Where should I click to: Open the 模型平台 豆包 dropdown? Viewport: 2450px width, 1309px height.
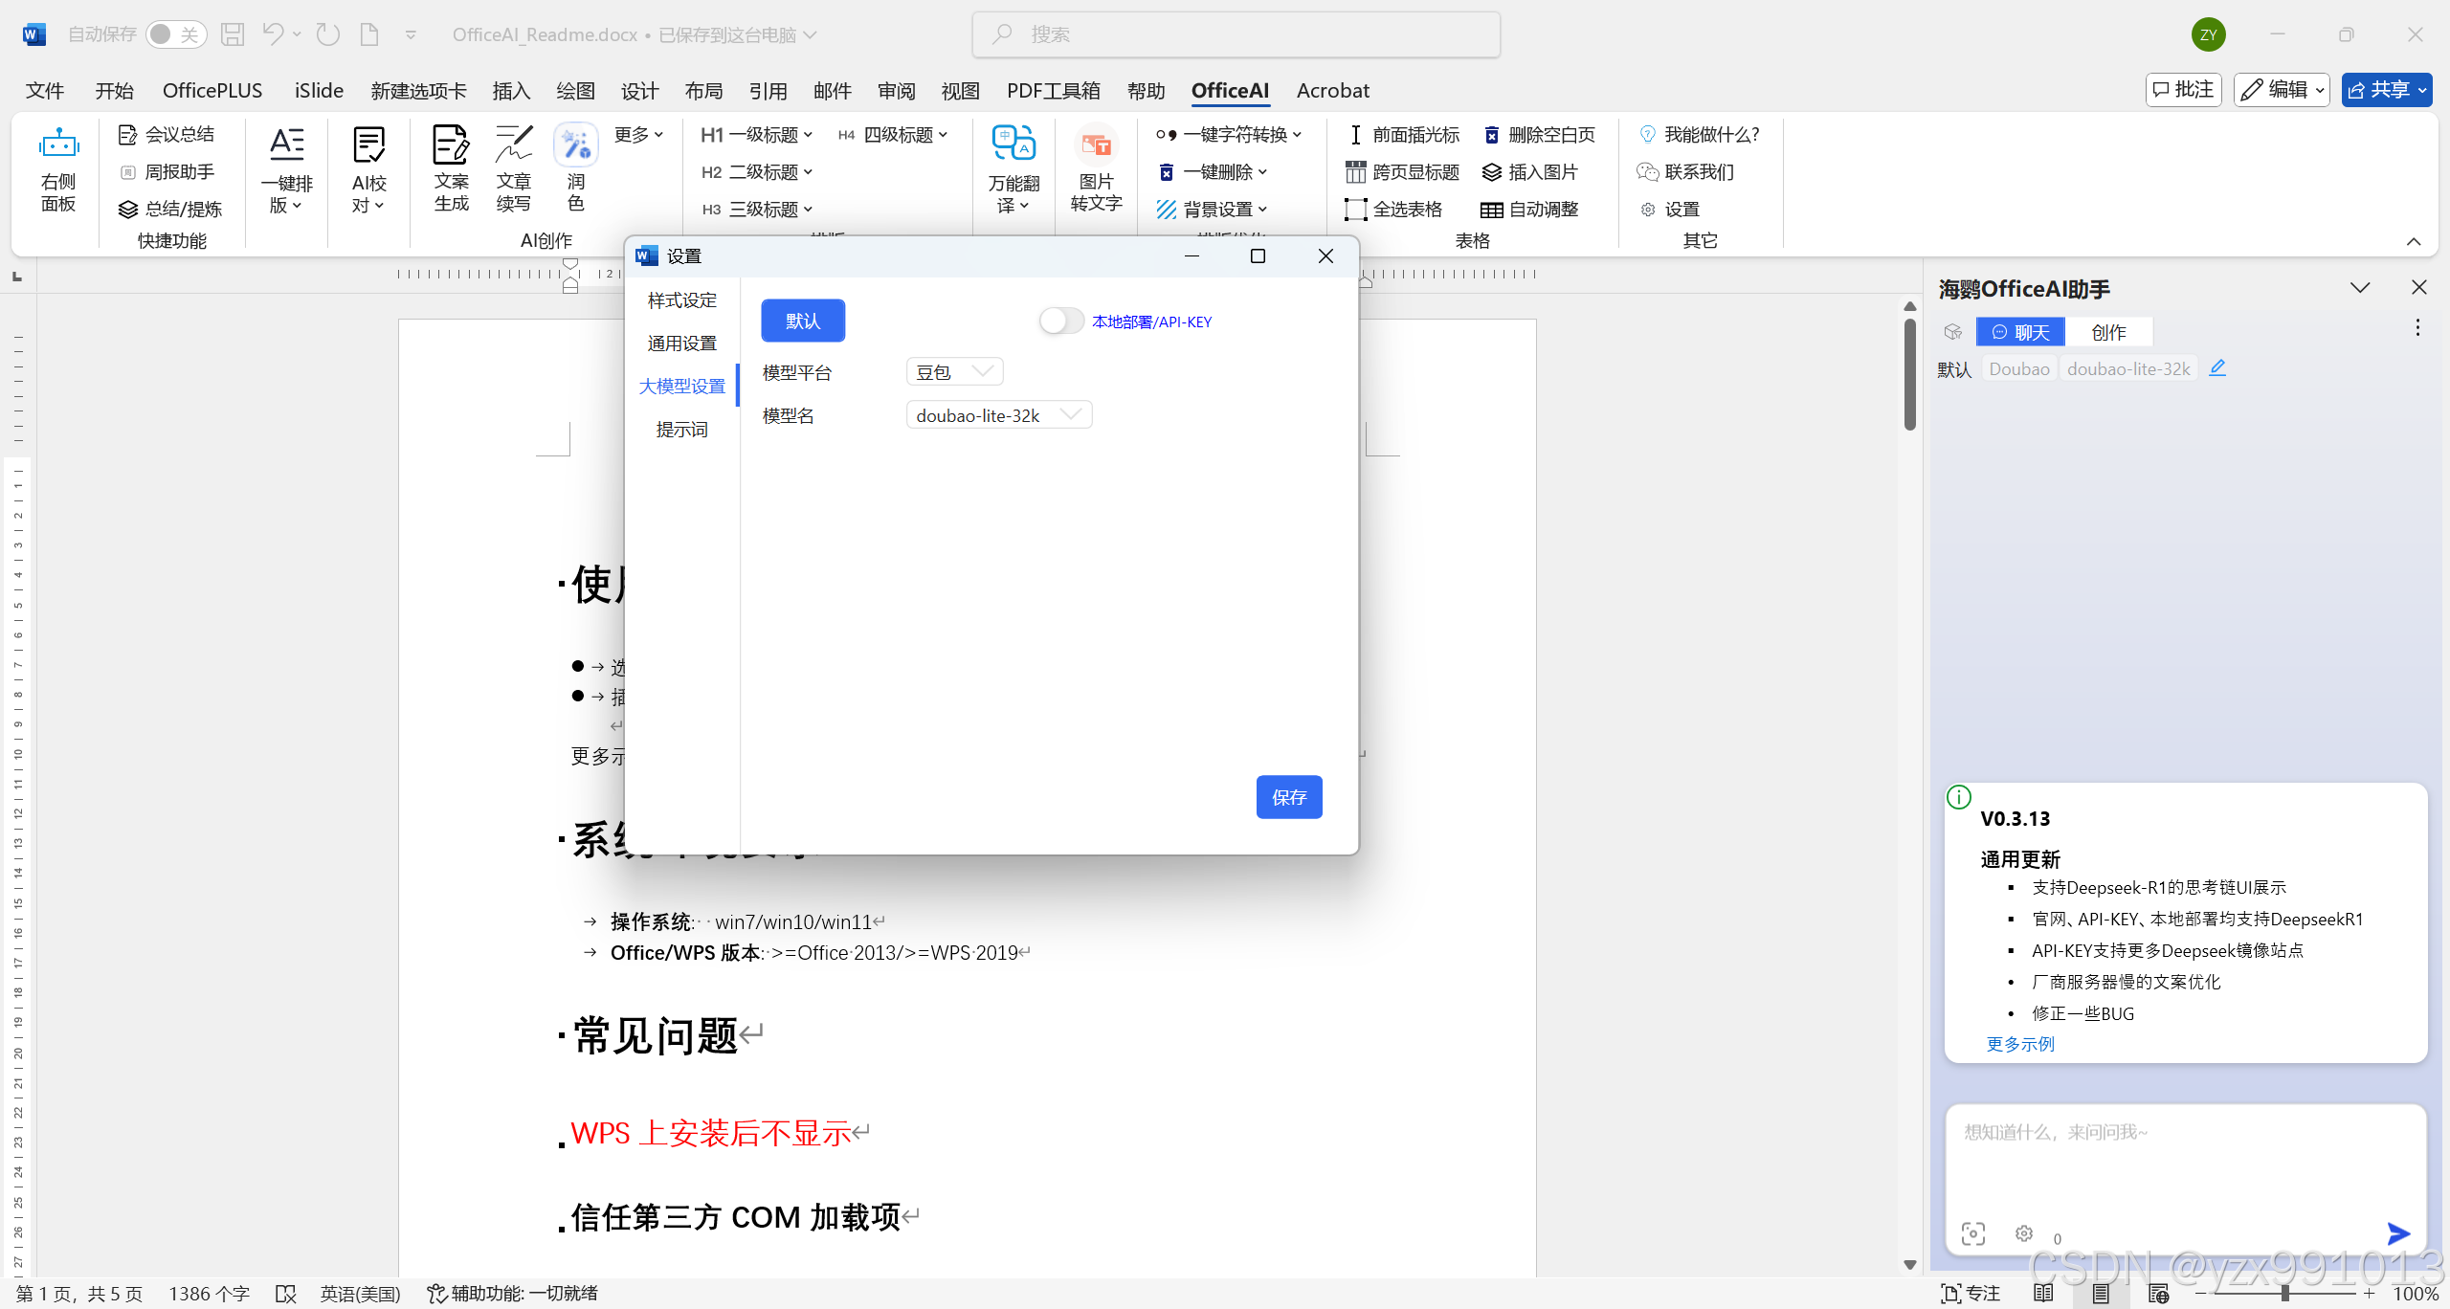[954, 372]
